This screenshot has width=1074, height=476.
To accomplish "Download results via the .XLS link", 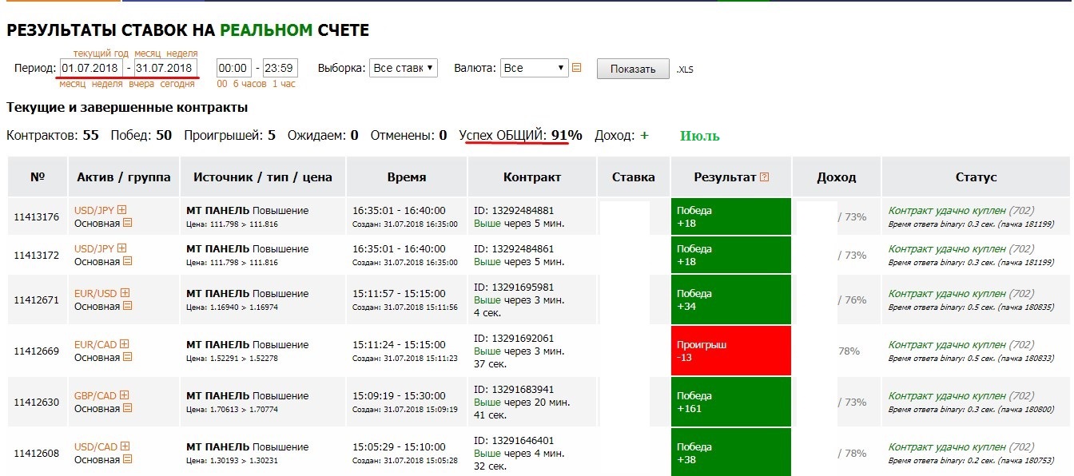I will [685, 69].
